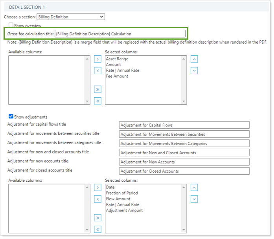Click the top add-column right arrow button
Image resolution: width=274 pixels, height=239 pixels.
(x=98, y=59)
